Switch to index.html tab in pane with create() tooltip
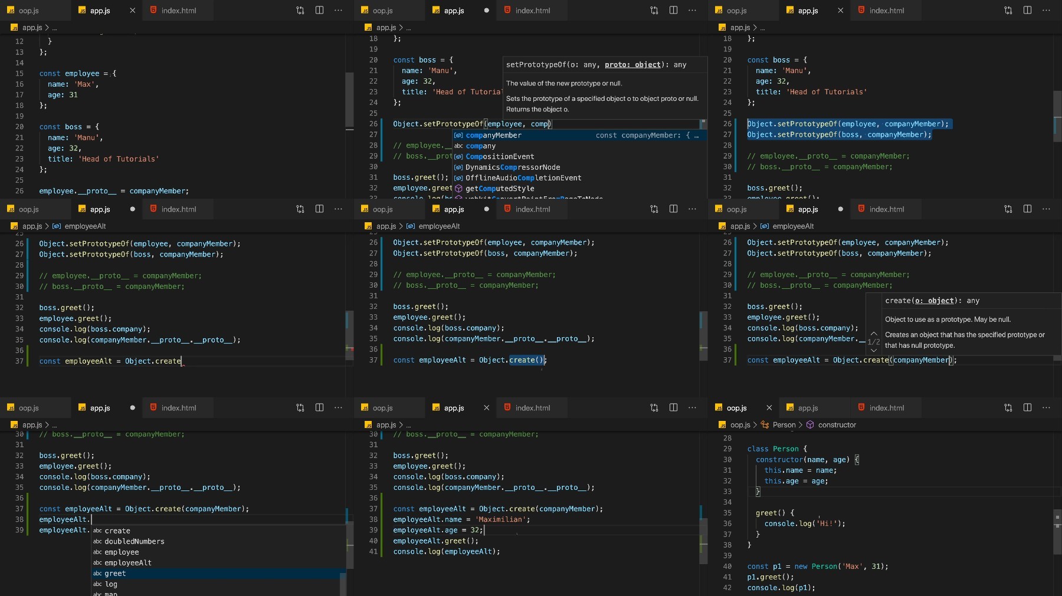 (x=886, y=209)
